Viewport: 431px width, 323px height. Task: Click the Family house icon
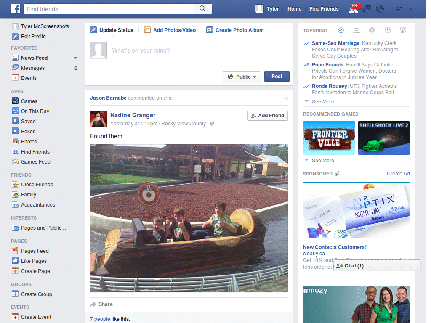point(15,195)
